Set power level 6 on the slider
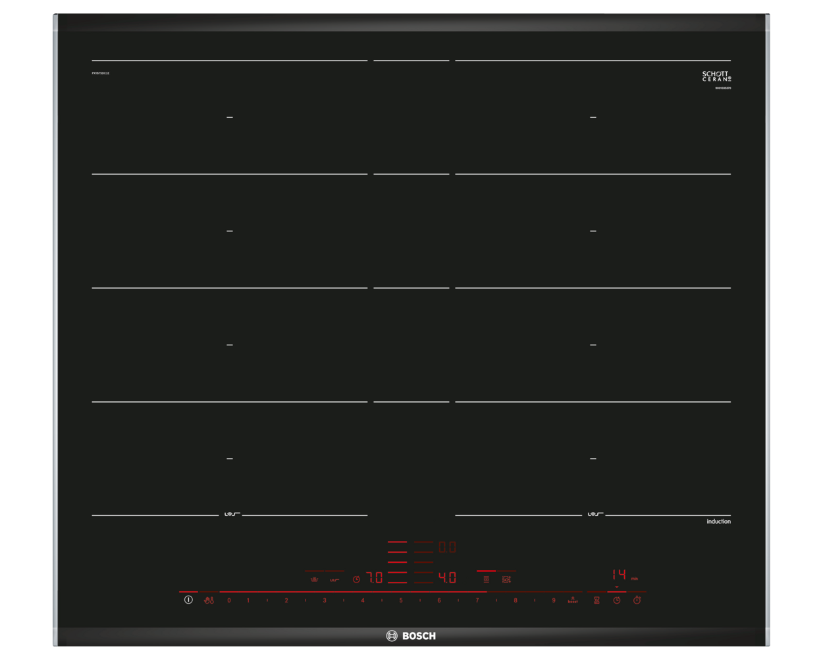823x659 pixels. tap(439, 600)
